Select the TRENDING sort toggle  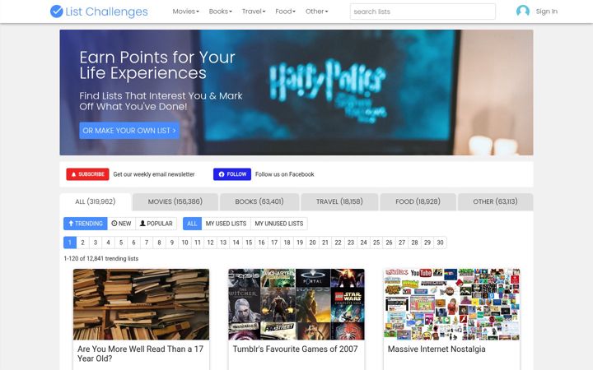pos(86,224)
